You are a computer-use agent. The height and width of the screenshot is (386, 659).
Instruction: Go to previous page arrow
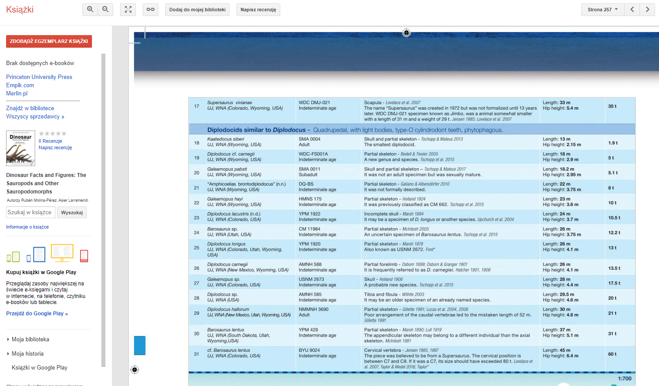point(632,10)
